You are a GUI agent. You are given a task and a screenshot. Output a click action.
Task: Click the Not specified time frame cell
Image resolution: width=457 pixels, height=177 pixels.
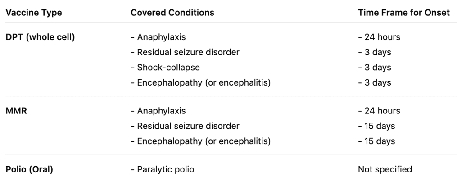pos(385,169)
